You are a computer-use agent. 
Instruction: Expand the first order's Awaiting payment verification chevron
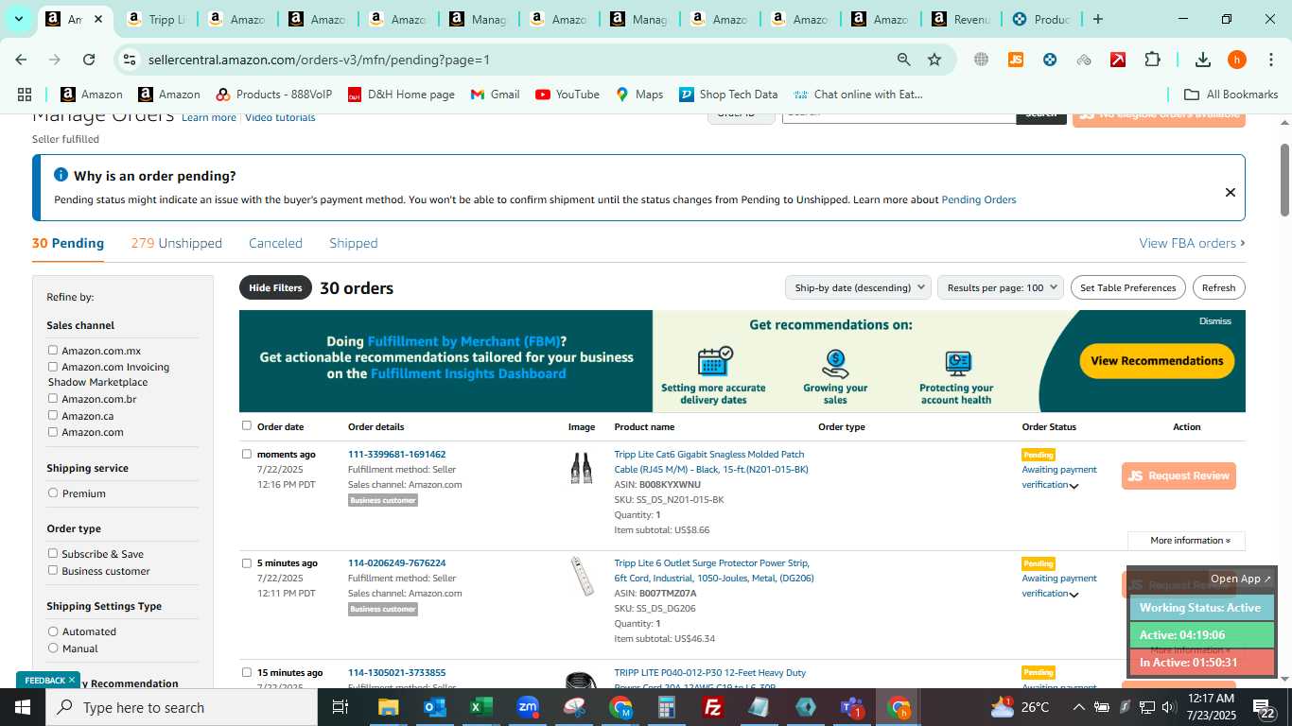point(1074,486)
